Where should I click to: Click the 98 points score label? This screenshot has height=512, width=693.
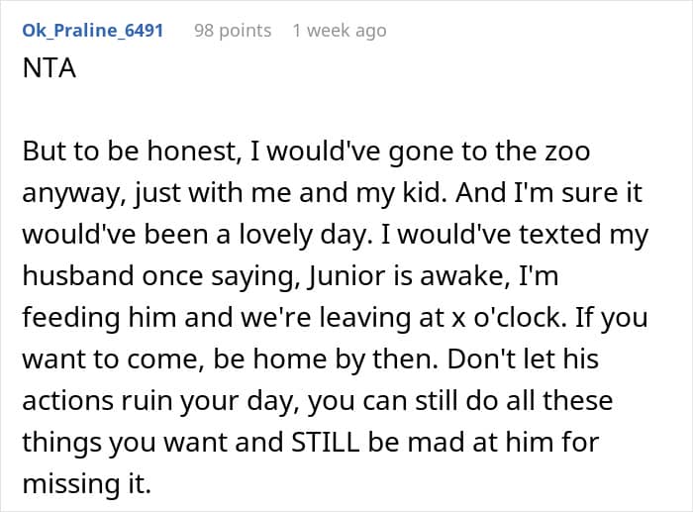[x=233, y=31]
